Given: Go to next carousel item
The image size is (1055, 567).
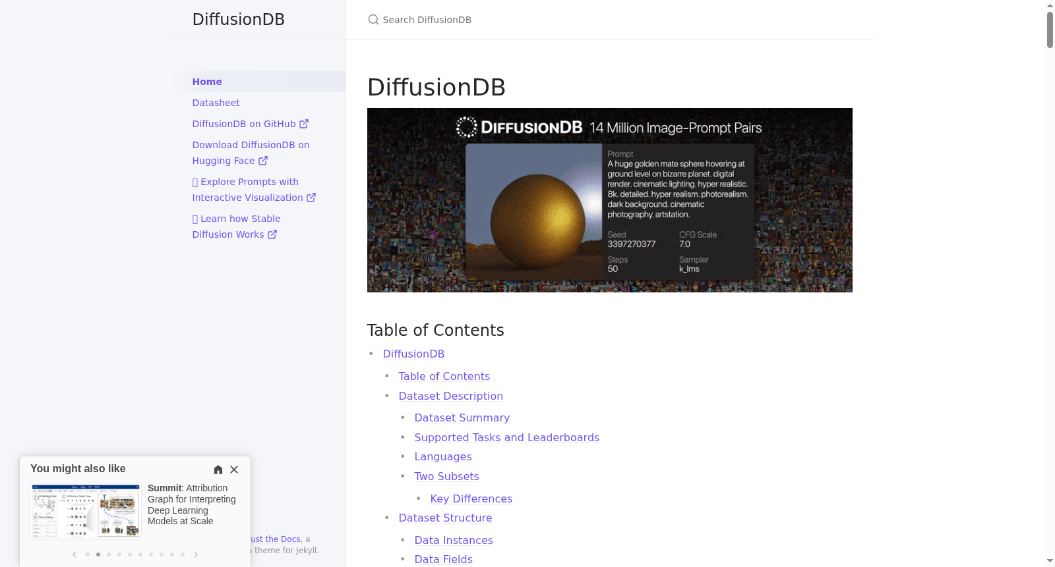Looking at the screenshot, I should [196, 554].
